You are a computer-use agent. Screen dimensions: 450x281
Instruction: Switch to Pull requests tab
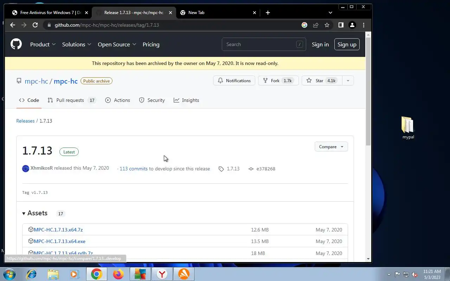72,100
